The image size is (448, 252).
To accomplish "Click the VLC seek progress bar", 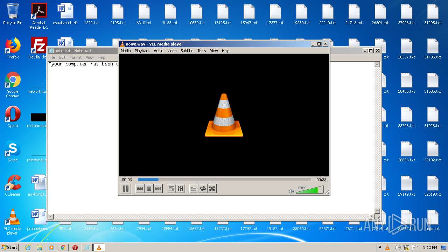I will [x=224, y=180].
